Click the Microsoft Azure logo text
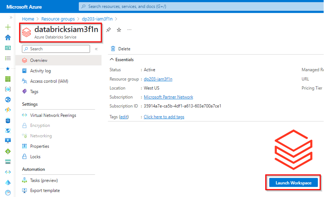324x197 pixels. pos(24,7)
